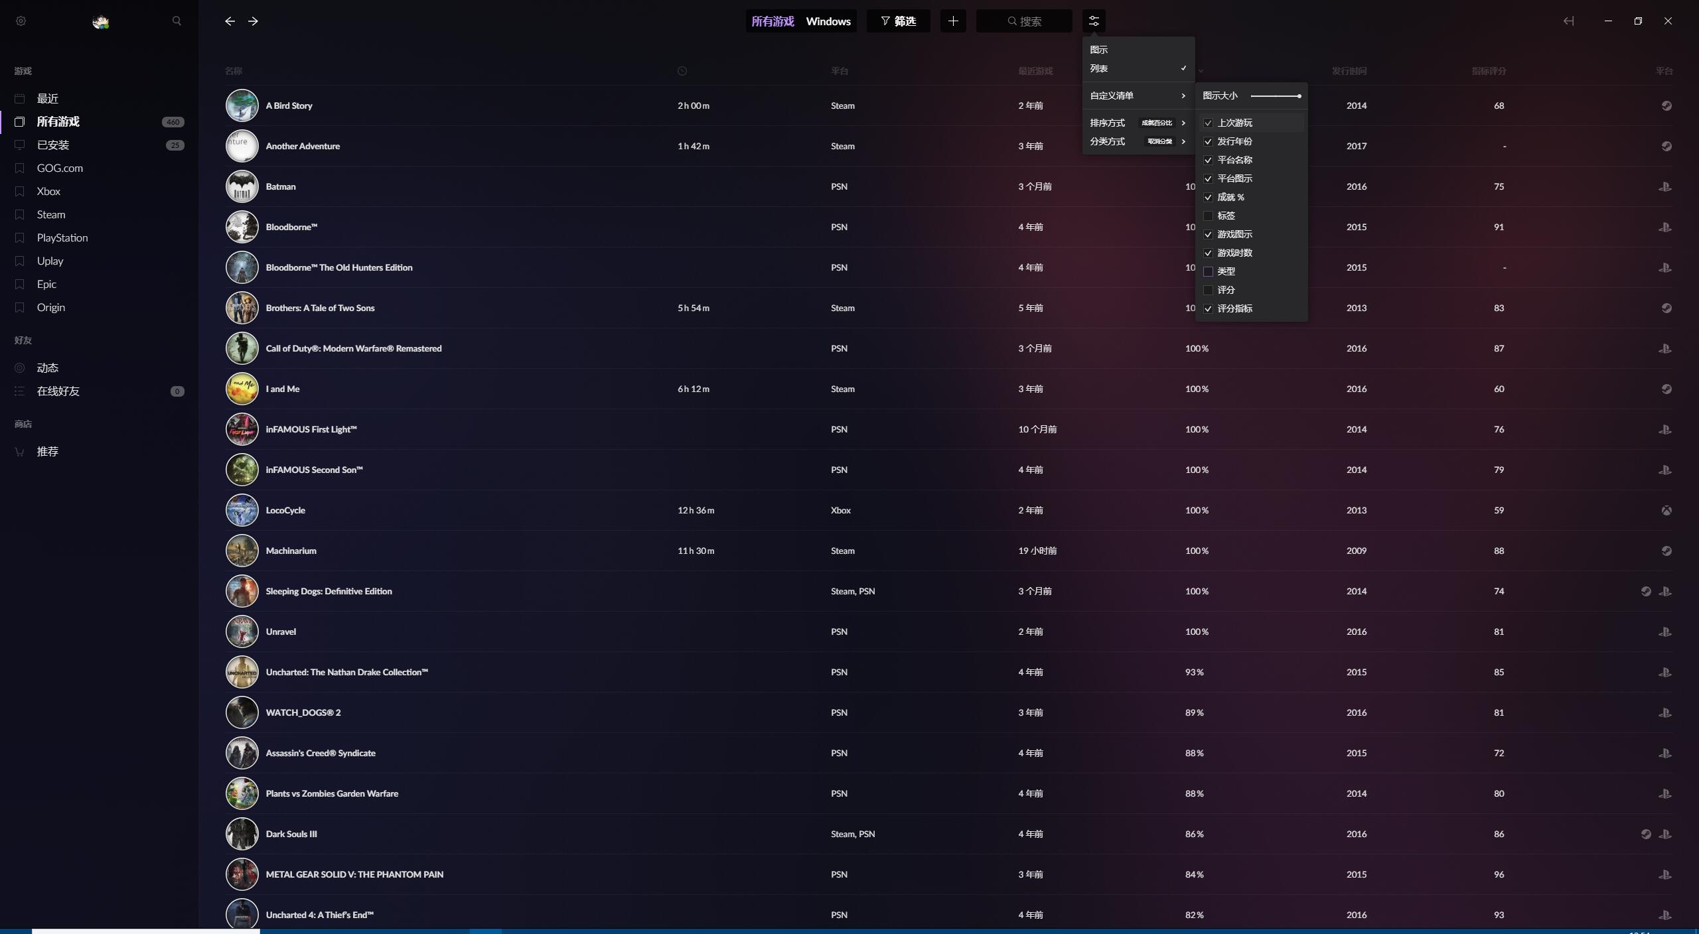Select the 列表 list view option
1699x934 pixels.
coord(1138,68)
